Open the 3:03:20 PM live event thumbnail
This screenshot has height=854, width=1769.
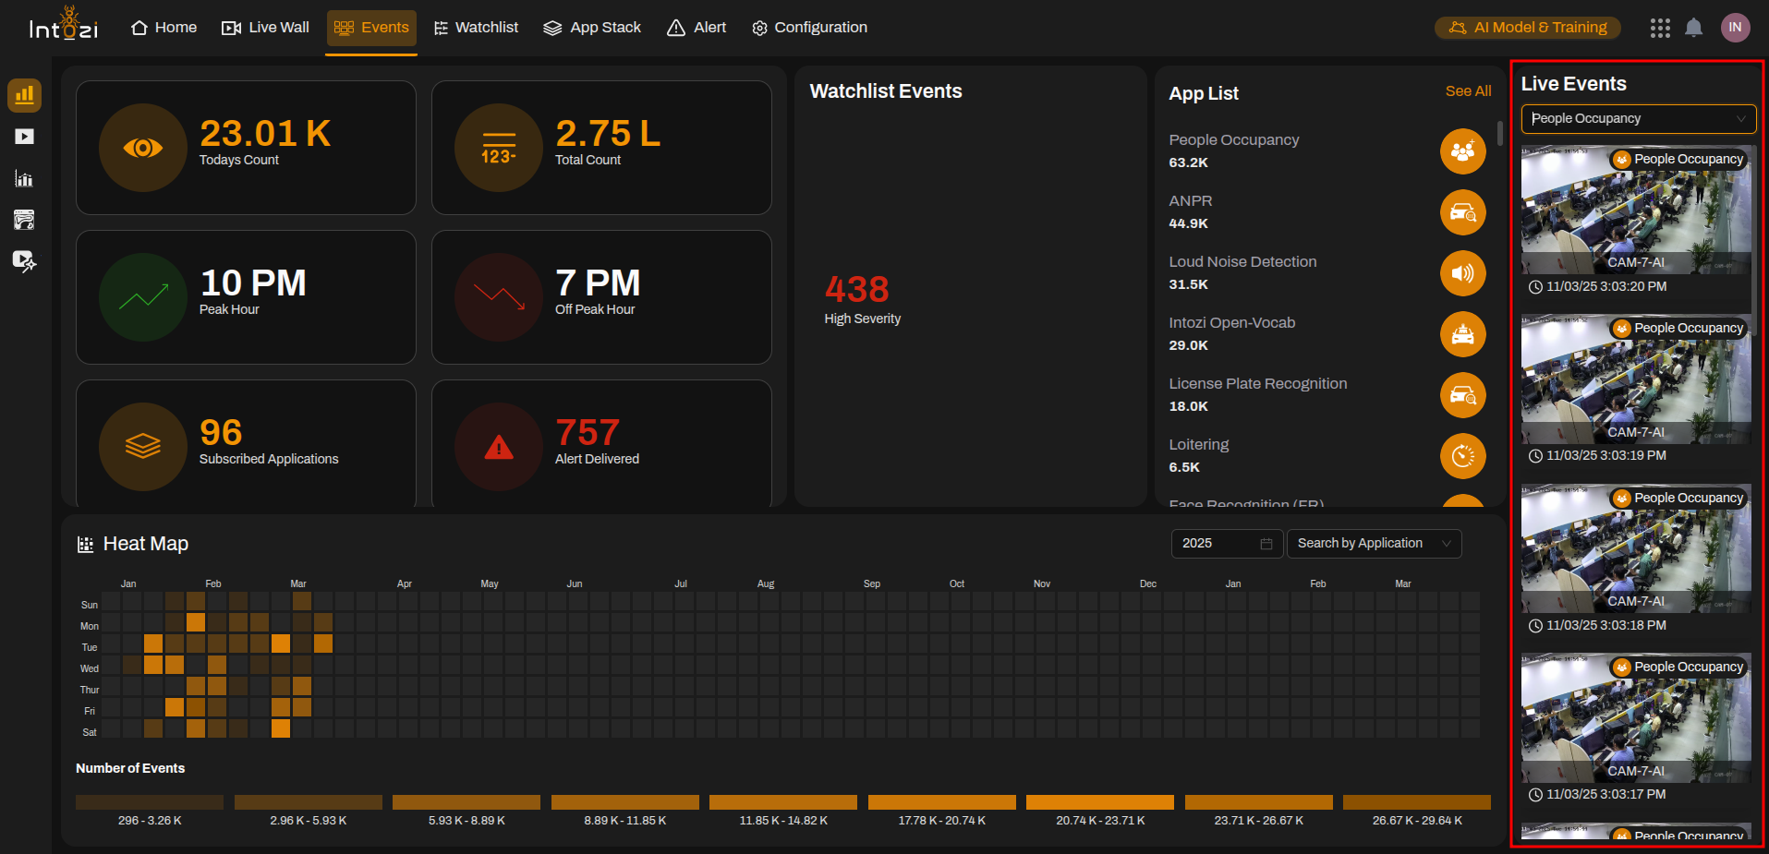click(1635, 210)
